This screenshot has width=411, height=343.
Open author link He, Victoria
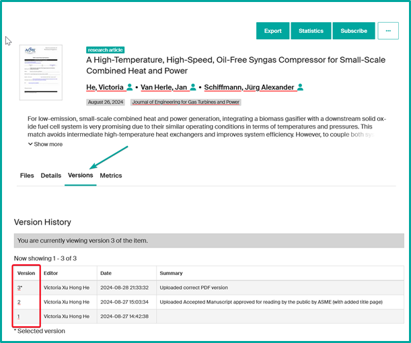105,87
